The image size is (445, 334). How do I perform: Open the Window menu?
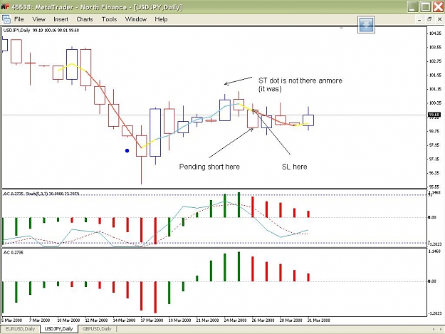pos(136,19)
